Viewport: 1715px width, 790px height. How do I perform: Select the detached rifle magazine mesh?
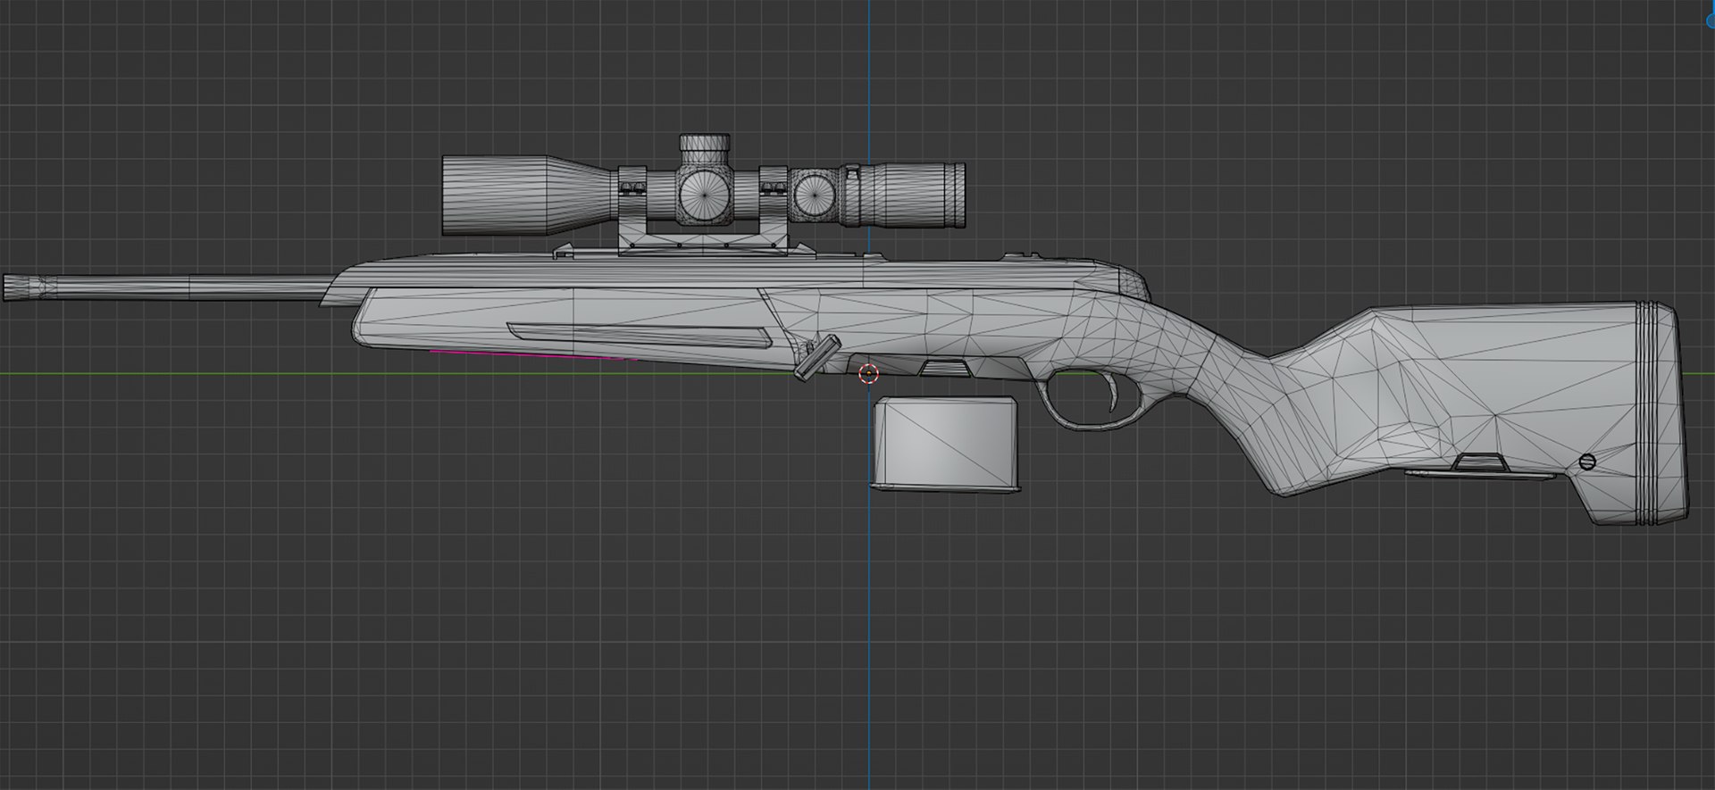pos(945,445)
